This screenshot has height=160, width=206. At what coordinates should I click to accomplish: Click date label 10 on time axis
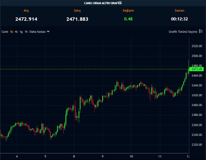pos(131,156)
